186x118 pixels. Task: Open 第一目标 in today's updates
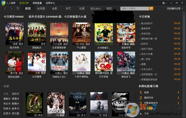pos(146,59)
